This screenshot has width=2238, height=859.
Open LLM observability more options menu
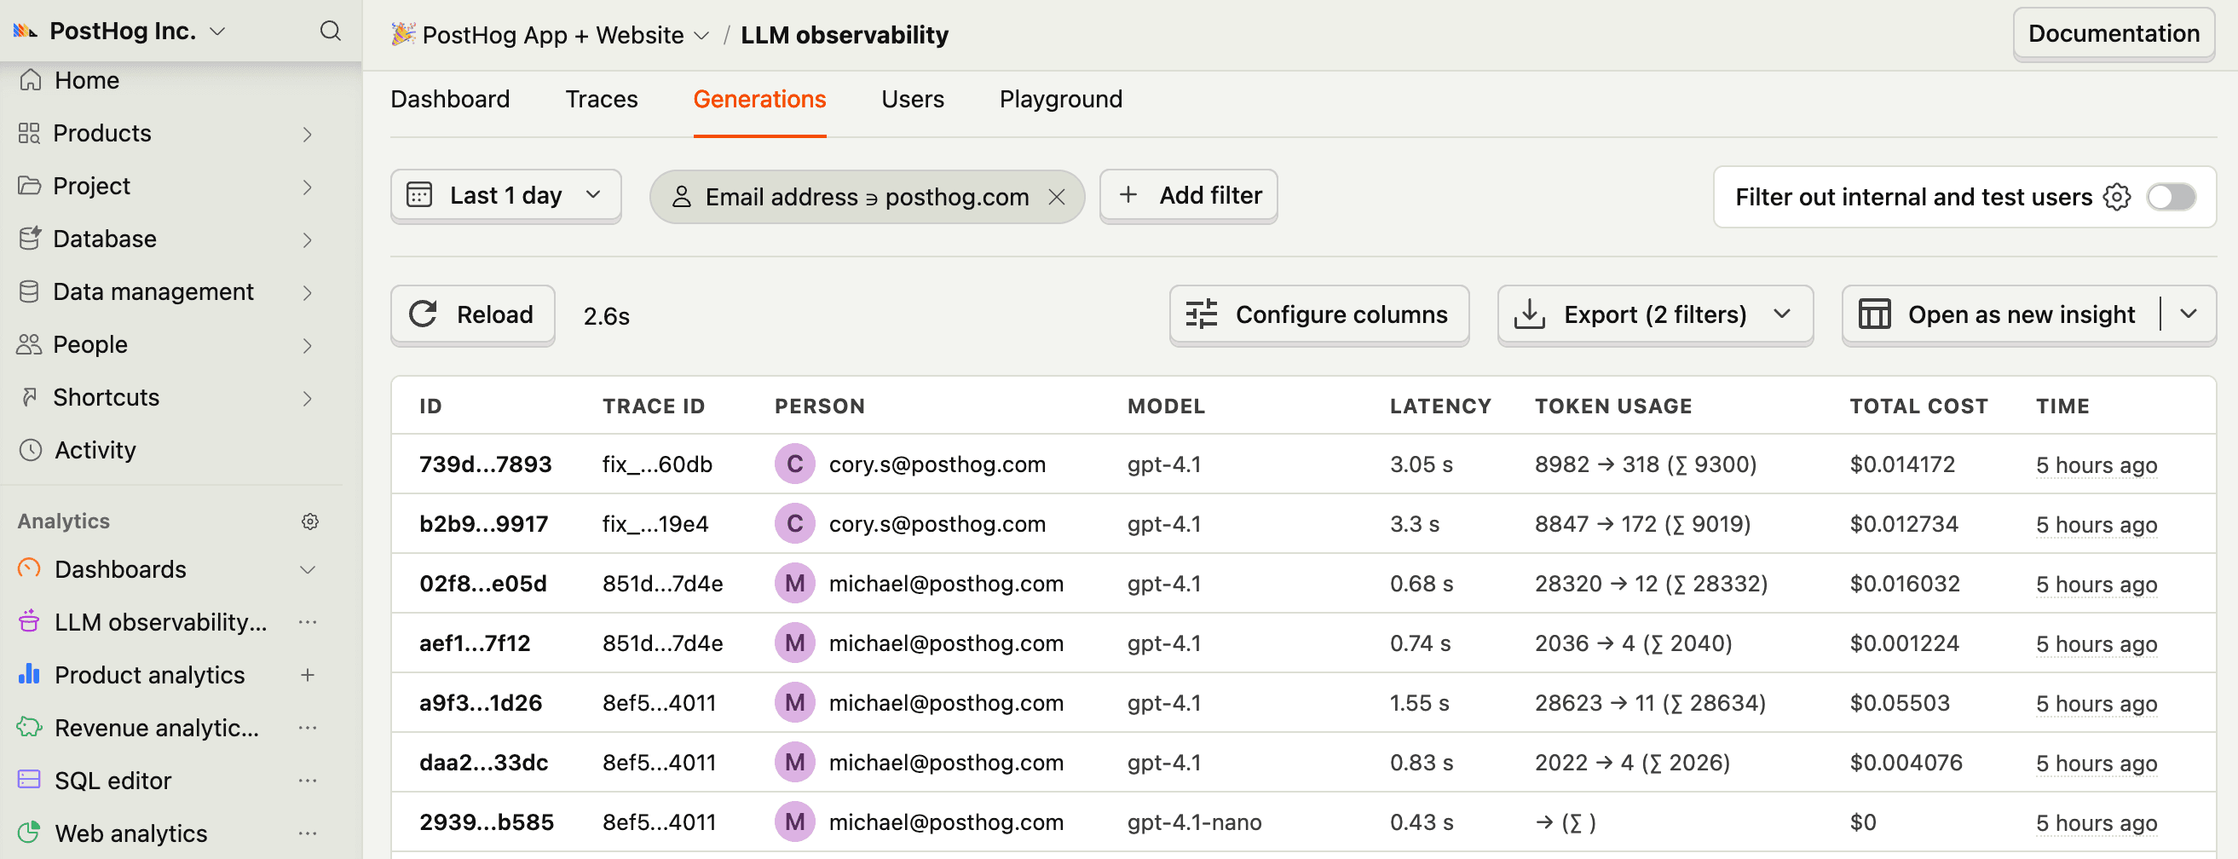(308, 622)
